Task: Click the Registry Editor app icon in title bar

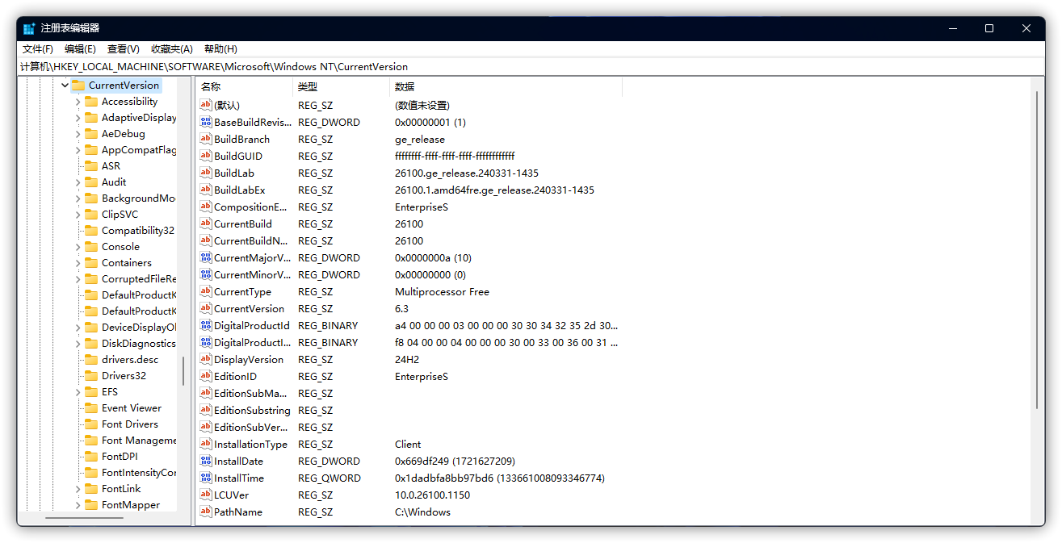Action: (x=29, y=28)
